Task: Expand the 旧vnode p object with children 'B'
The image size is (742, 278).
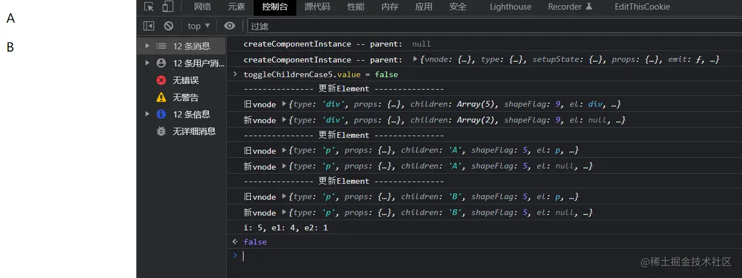Action: click(x=284, y=196)
